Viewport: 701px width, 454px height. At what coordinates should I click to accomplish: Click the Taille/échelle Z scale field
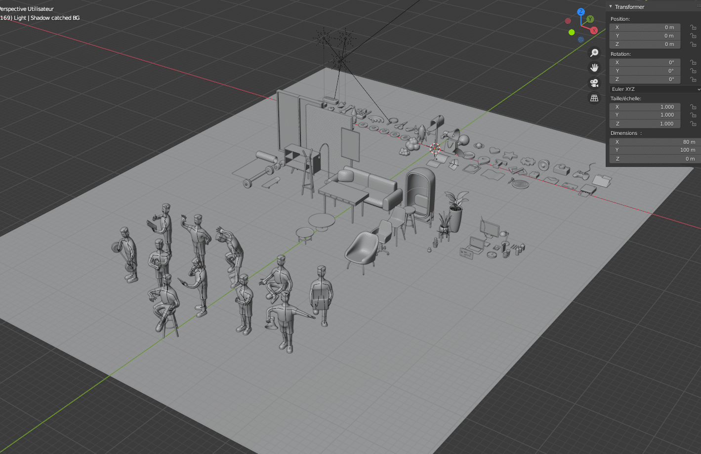645,124
